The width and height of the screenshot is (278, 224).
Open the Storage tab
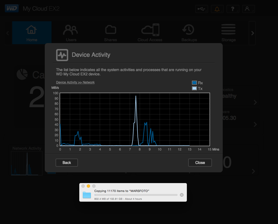[x=229, y=33]
